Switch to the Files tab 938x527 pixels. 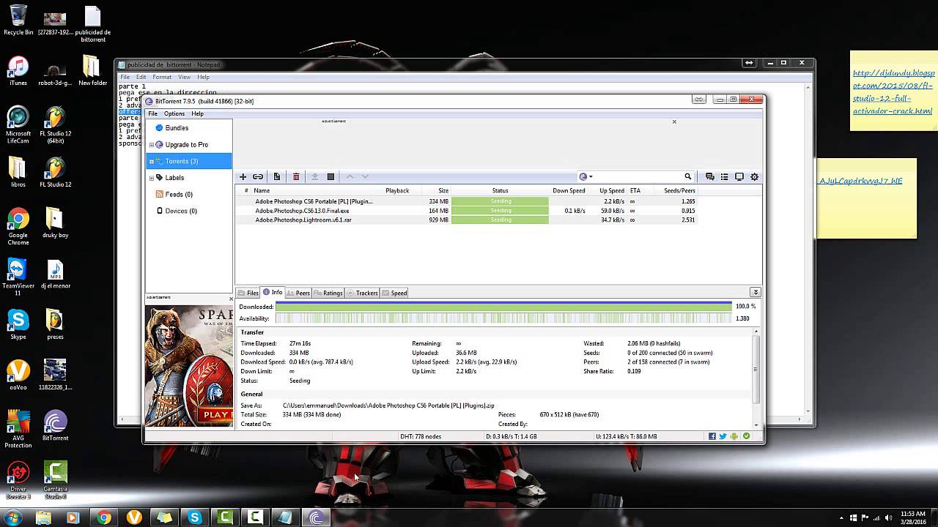[248, 293]
